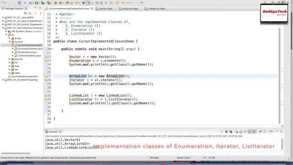
Task: Click the External Tools run icon
Action: pos(49,3)
